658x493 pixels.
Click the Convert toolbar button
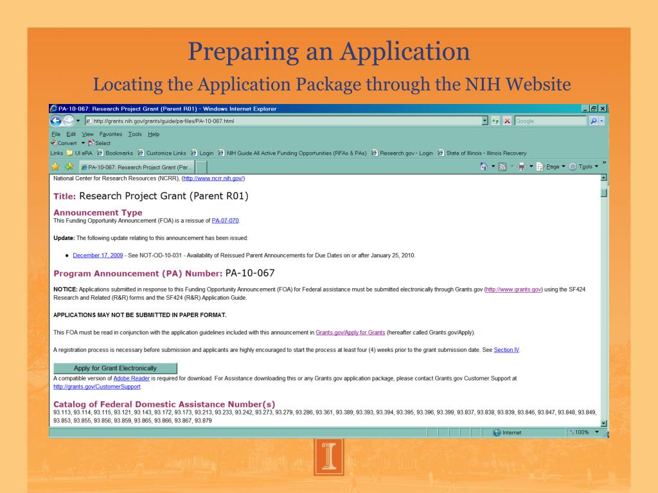point(64,143)
